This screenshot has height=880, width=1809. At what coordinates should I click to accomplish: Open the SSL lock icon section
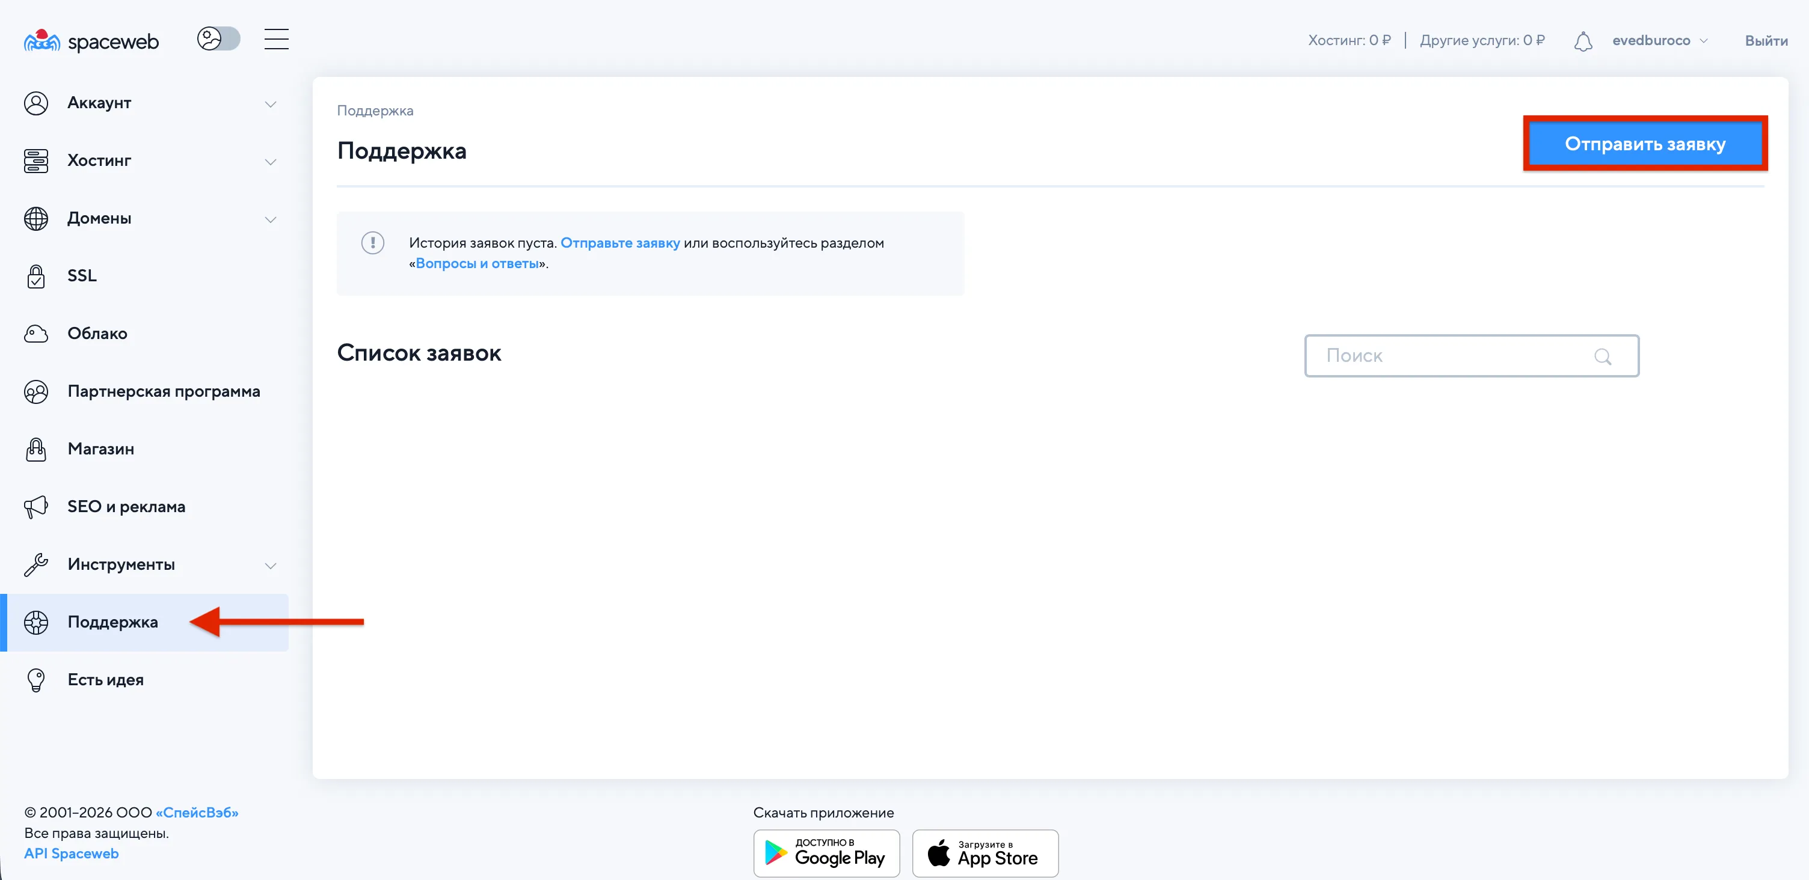point(36,276)
